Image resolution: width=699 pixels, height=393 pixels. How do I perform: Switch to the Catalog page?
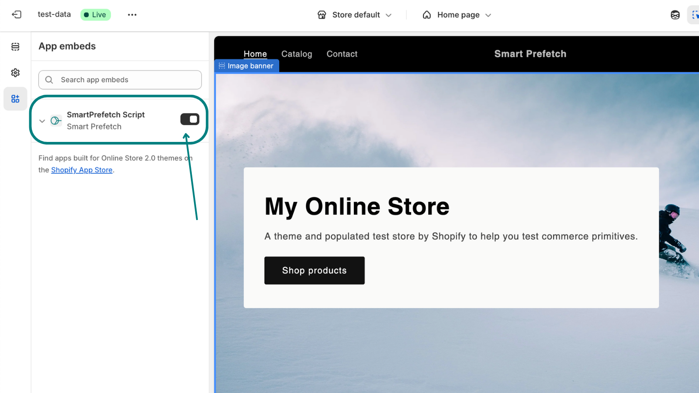297,54
